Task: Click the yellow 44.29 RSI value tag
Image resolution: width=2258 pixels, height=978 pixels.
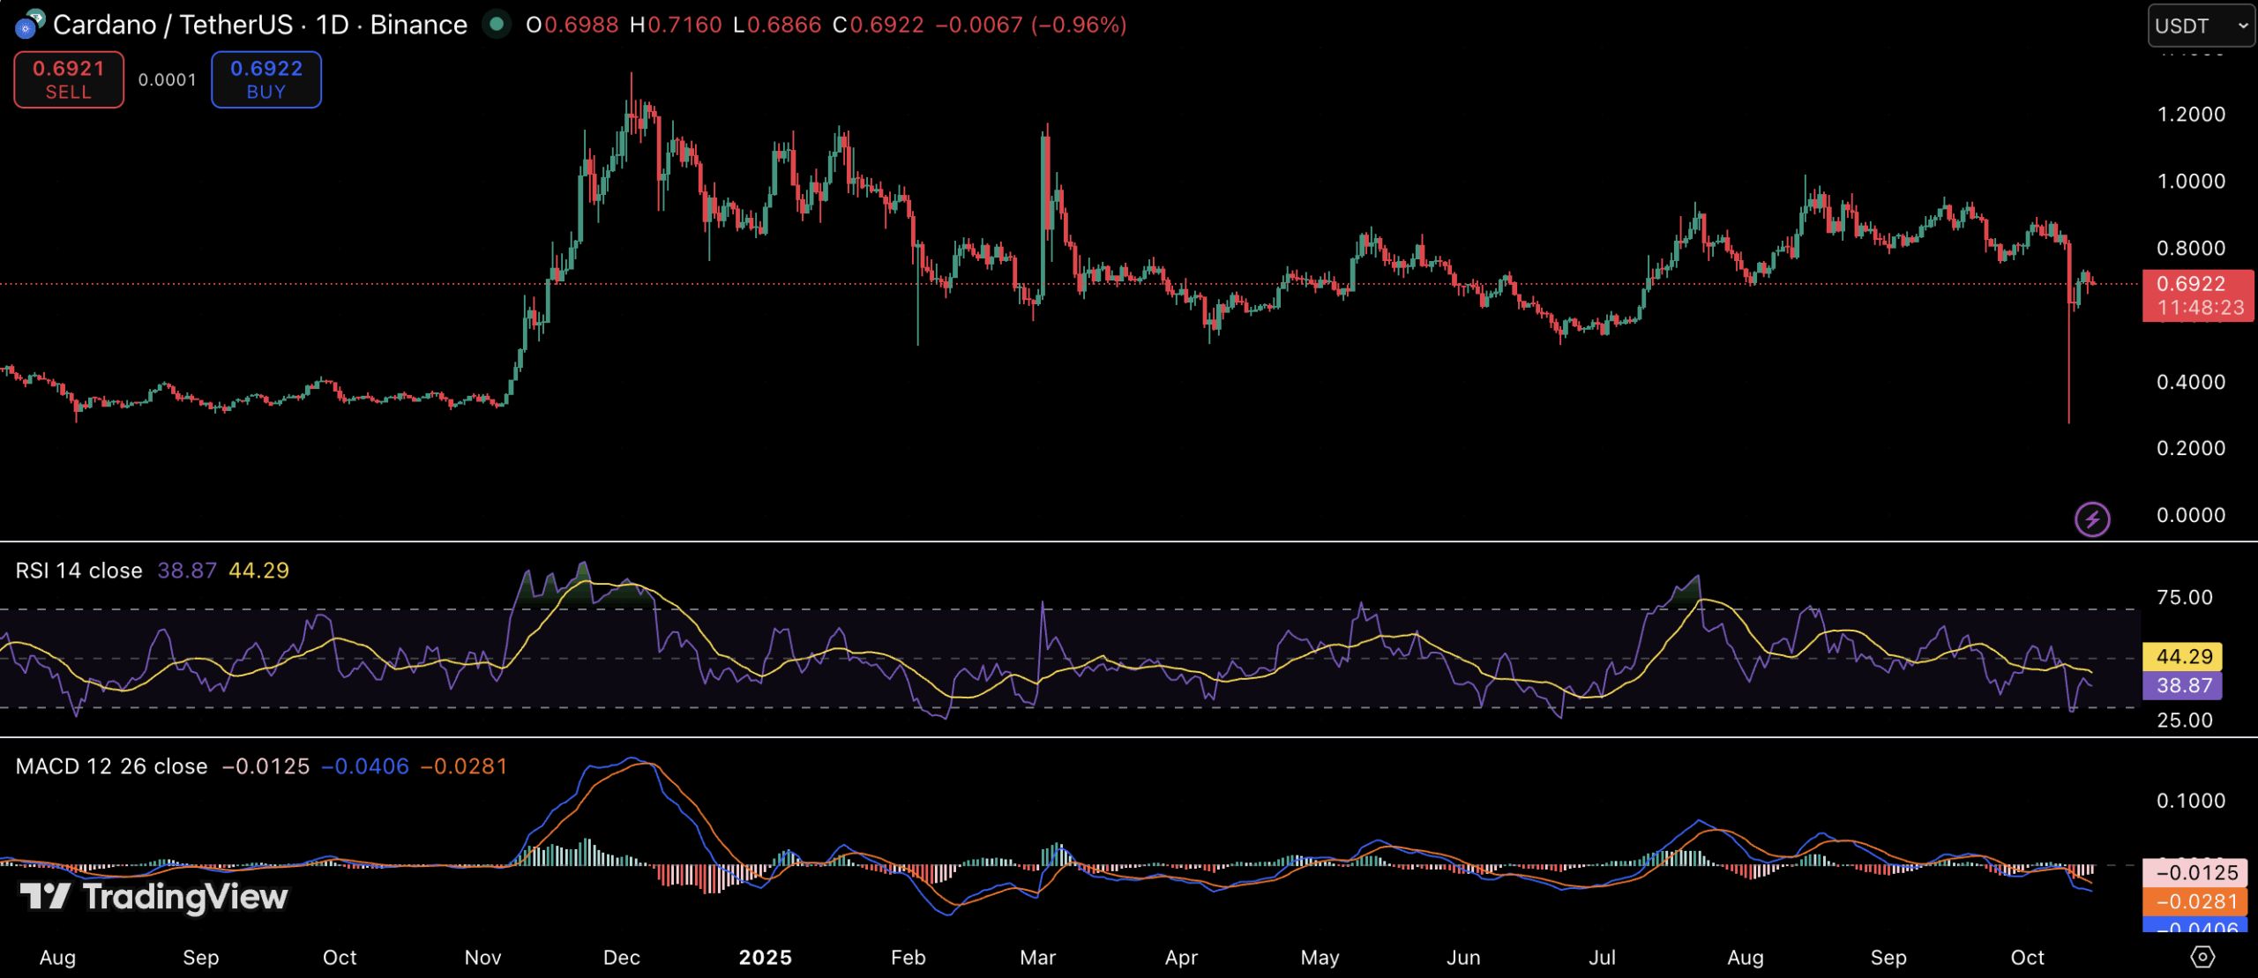Action: (2183, 657)
